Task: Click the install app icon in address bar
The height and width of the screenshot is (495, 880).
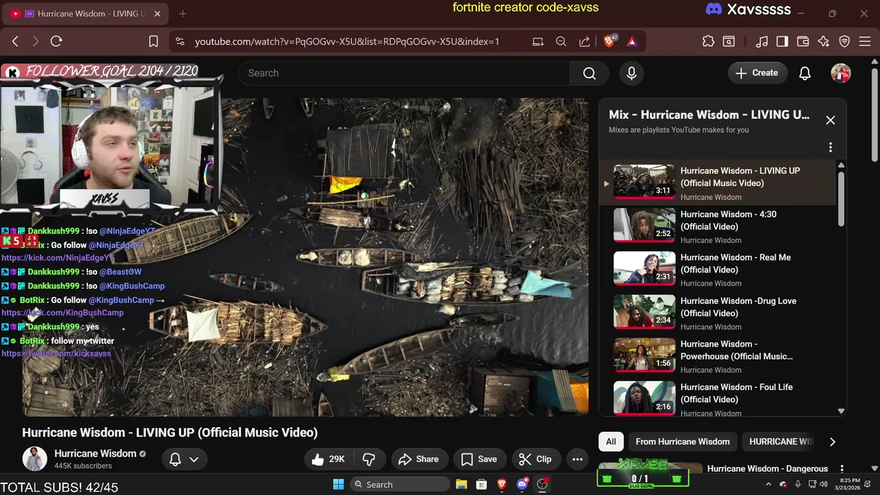Action: click(538, 41)
